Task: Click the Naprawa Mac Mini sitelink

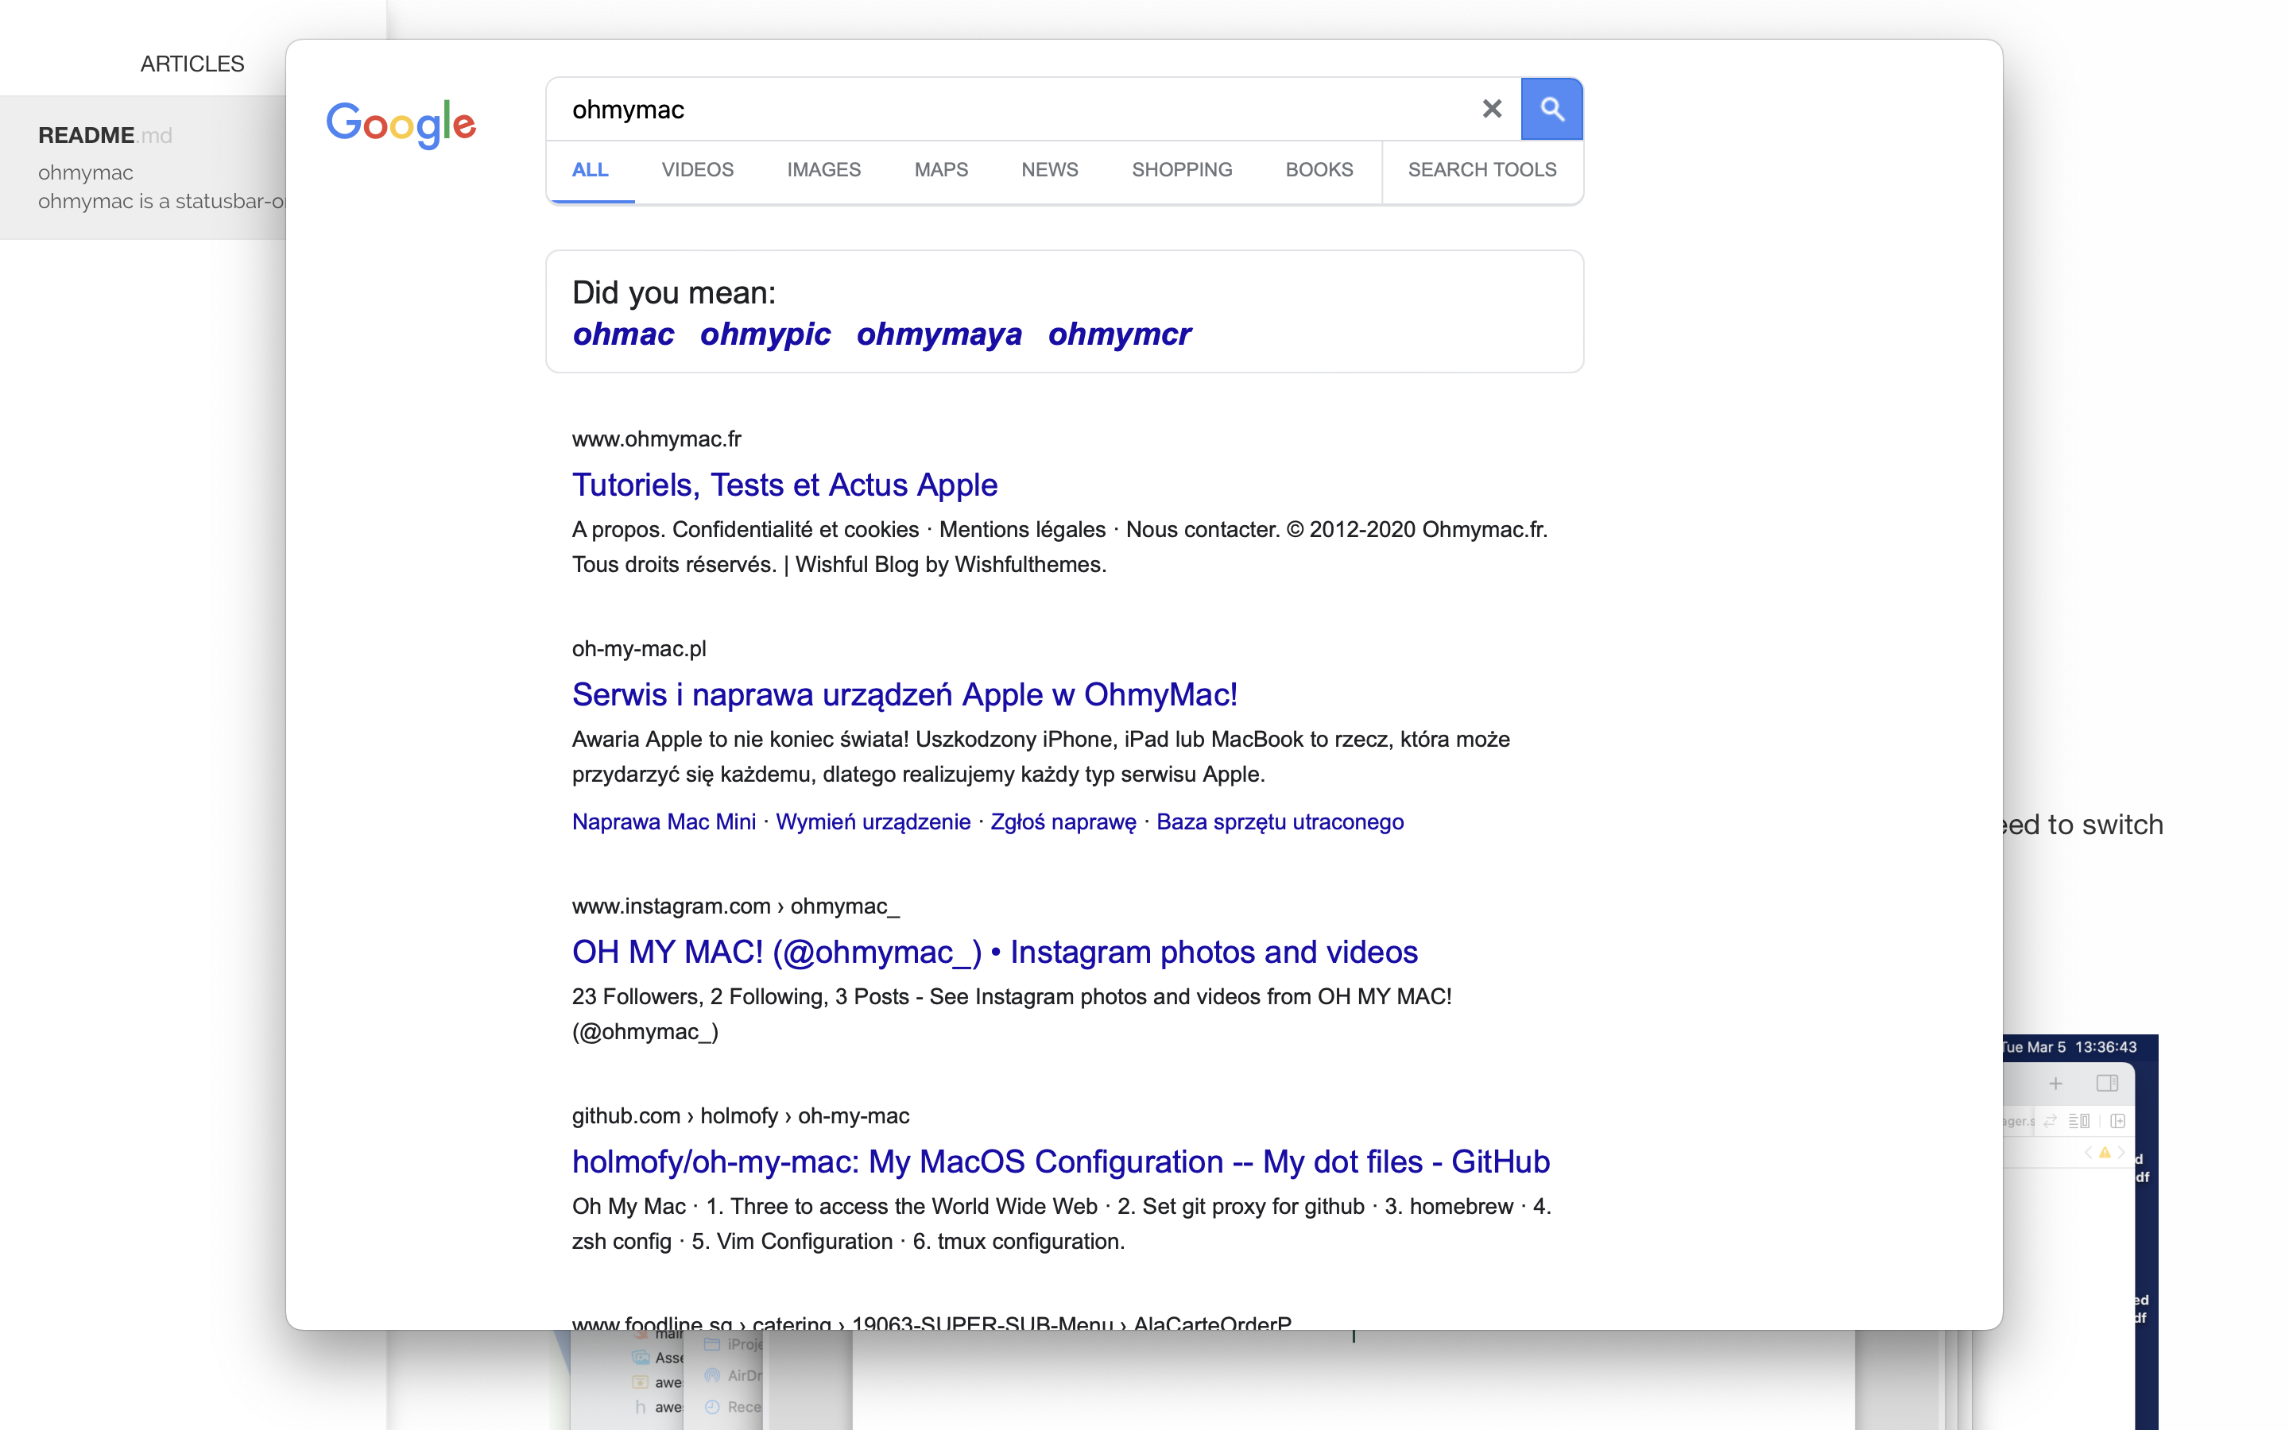Action: tap(663, 821)
